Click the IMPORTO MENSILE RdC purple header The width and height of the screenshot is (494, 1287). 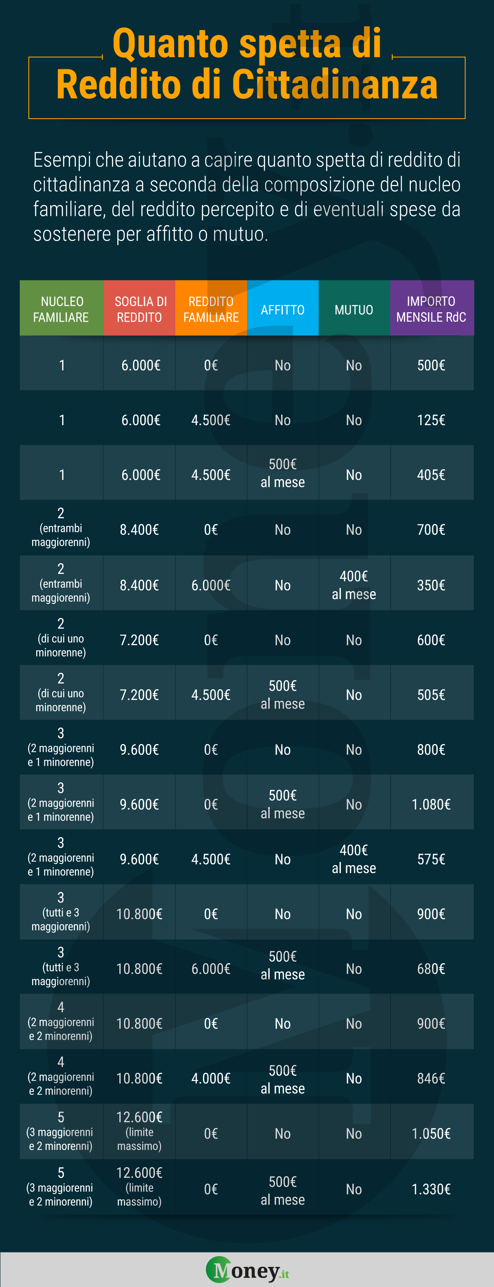pyautogui.click(x=431, y=308)
